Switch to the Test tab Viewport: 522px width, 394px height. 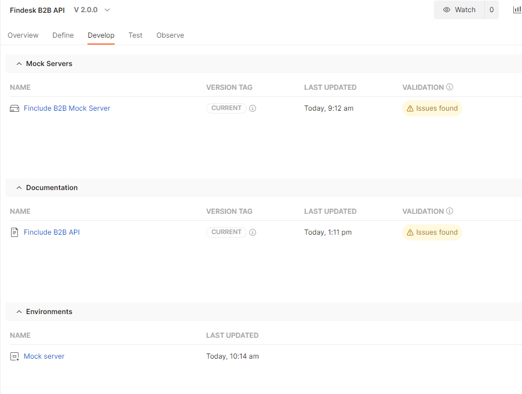pos(135,35)
